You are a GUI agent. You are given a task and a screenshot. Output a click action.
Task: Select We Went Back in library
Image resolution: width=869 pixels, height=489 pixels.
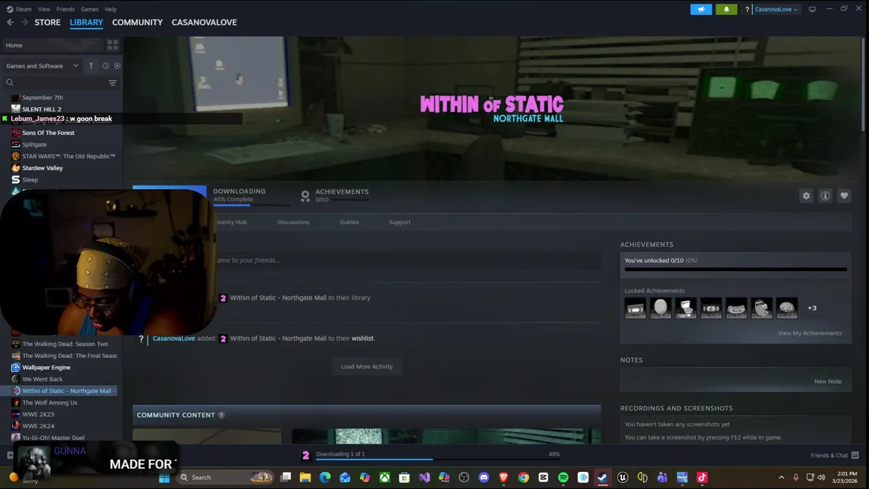(x=42, y=379)
